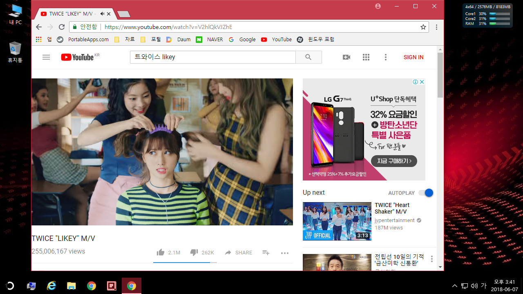Viewport: 523px width, 294px height.
Task: Share the video via SHARE button
Action: (x=238, y=252)
